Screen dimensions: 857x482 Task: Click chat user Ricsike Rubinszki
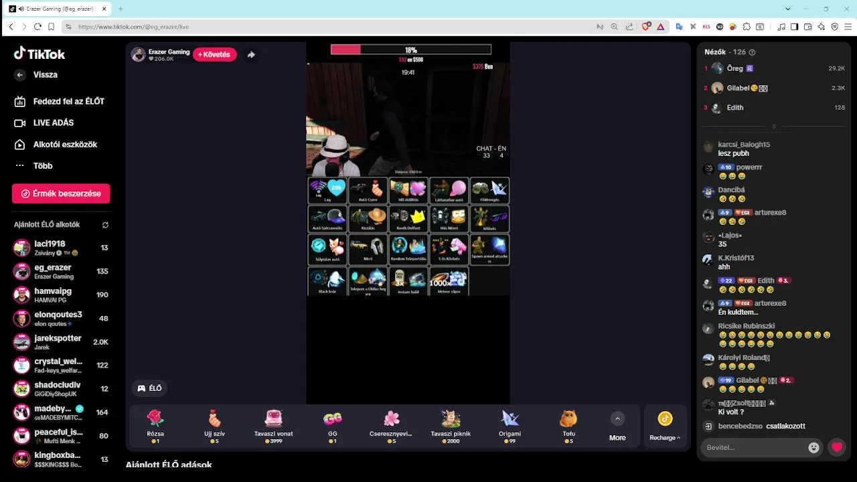(x=747, y=326)
